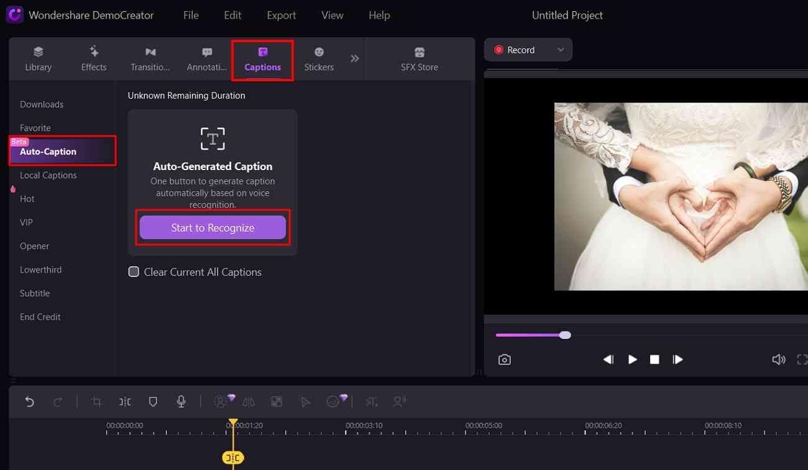Open the Opener captions category

(34, 246)
